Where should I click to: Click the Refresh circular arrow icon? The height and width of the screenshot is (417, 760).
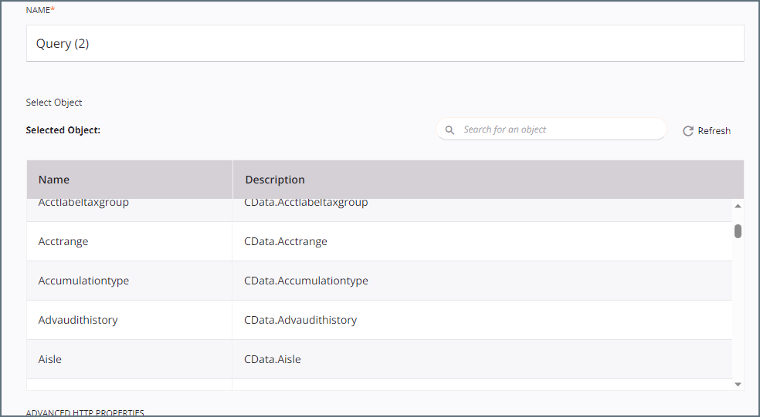[687, 131]
